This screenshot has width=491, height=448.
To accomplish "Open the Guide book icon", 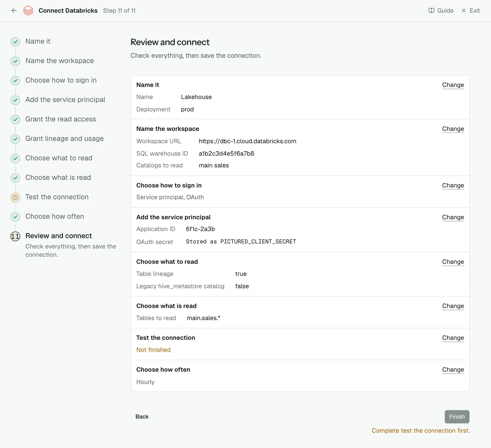I will (431, 11).
